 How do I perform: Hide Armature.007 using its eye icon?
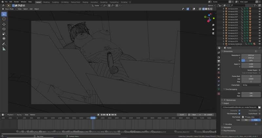click(259, 17)
